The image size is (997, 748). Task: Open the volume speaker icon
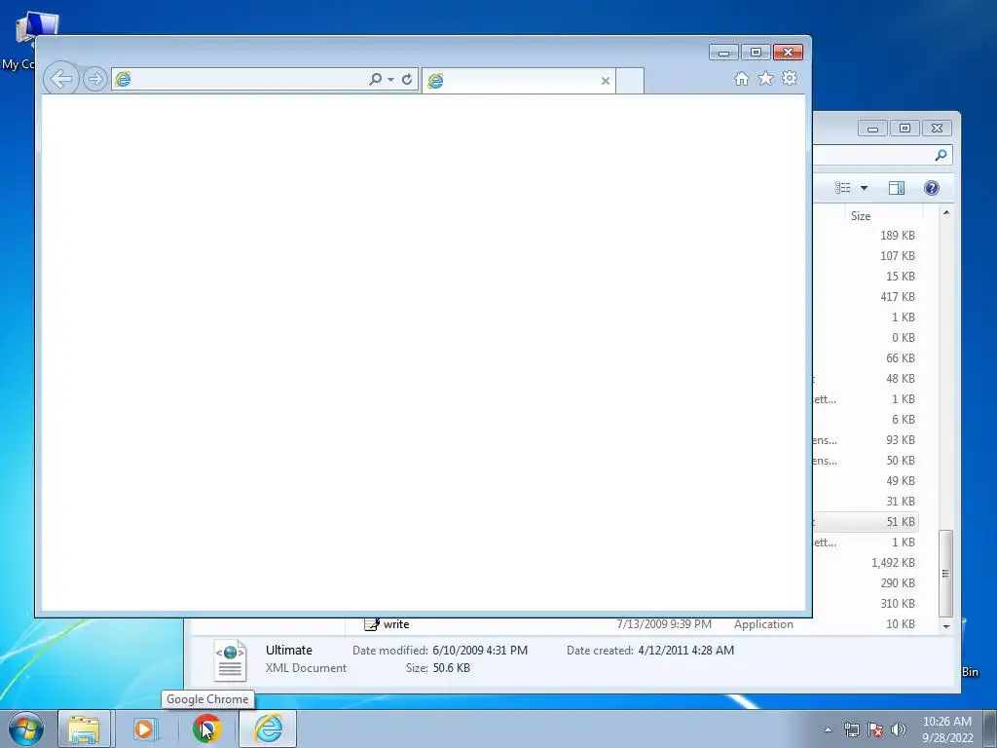[899, 729]
